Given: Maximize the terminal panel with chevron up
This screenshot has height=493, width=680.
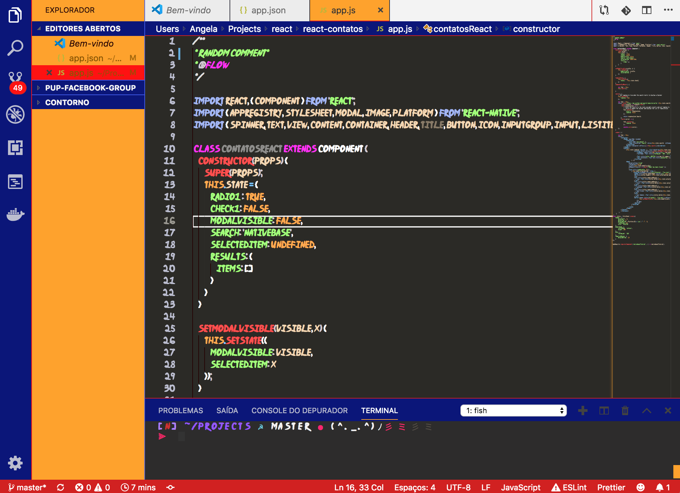Looking at the screenshot, I should (x=646, y=411).
